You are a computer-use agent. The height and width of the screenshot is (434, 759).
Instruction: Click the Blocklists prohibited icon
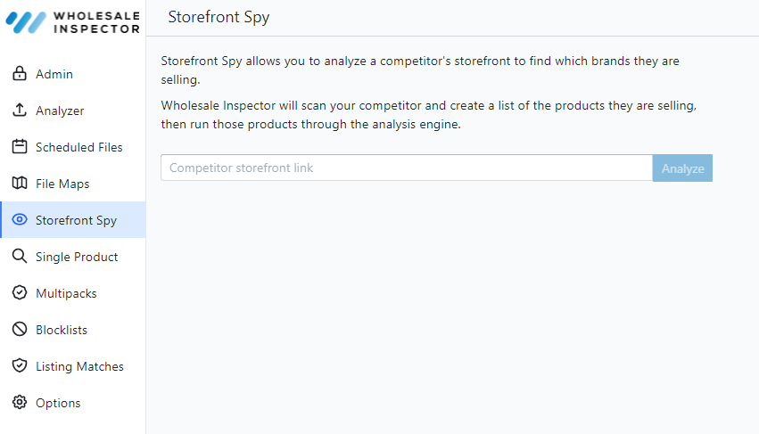(20, 330)
